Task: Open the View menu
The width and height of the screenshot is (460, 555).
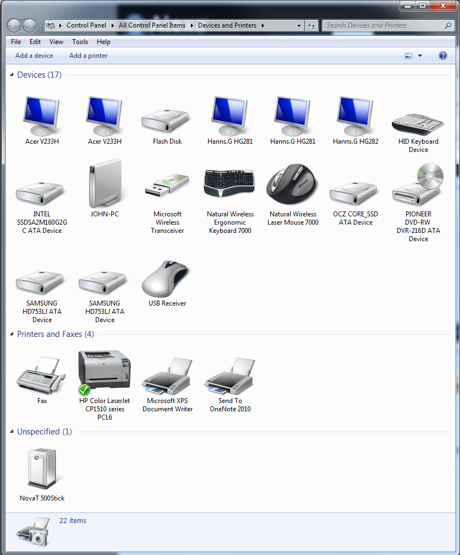Action: 56,42
